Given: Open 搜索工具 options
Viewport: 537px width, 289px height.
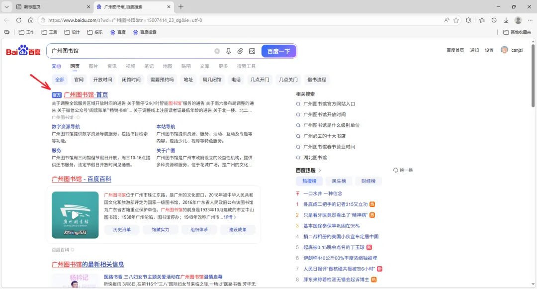Looking at the screenshot, I should (x=246, y=66).
